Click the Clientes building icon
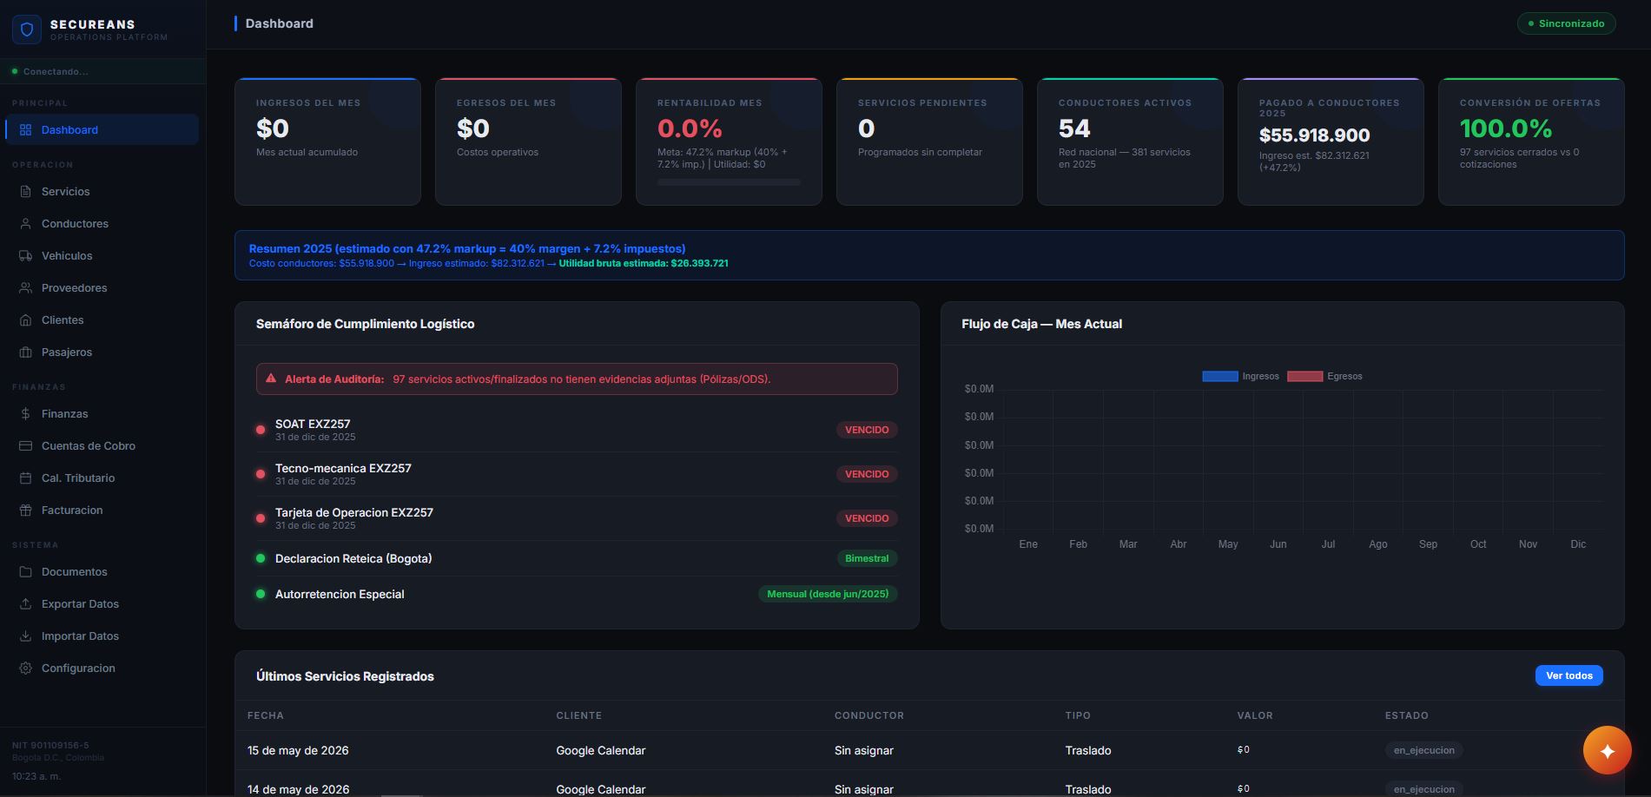Screen dimensions: 1651x797 [25, 319]
